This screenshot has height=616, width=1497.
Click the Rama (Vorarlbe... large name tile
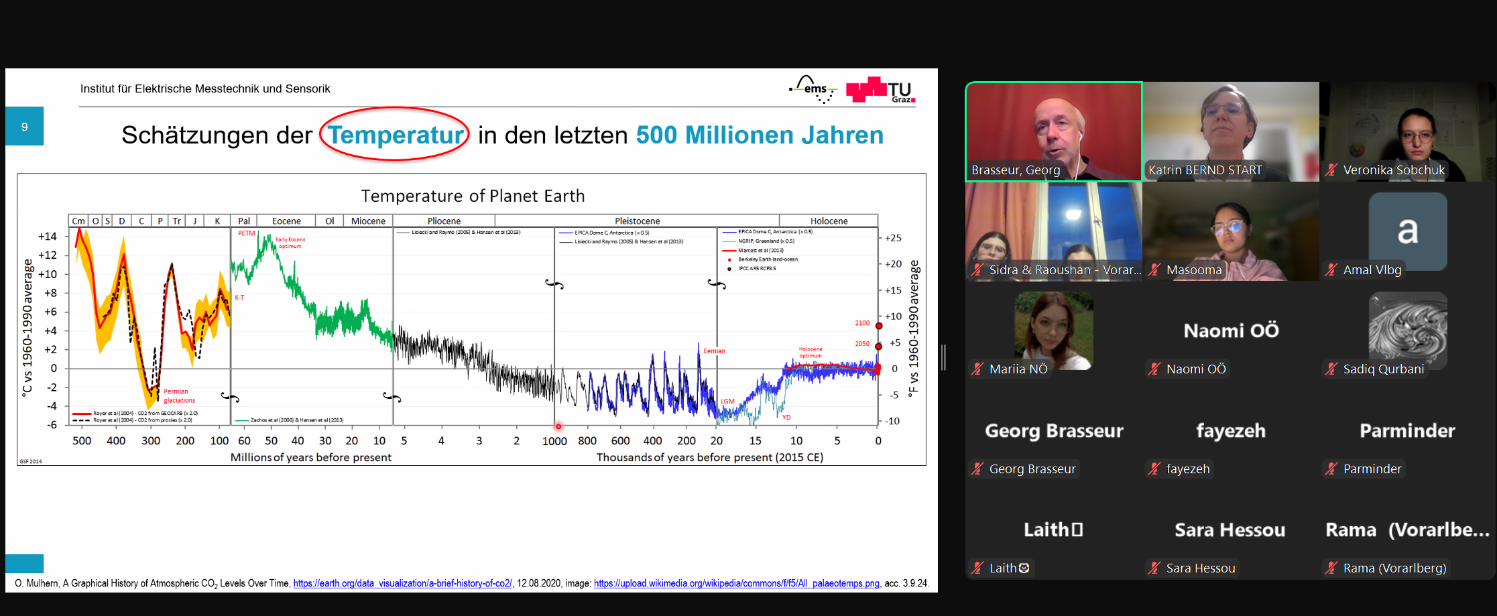click(1408, 530)
